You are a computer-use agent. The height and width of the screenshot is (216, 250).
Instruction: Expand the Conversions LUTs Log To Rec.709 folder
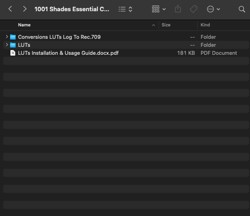(7, 37)
